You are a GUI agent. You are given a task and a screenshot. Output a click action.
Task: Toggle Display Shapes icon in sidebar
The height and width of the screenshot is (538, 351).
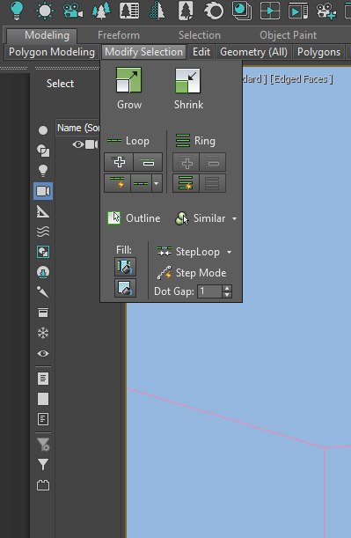coord(43,151)
